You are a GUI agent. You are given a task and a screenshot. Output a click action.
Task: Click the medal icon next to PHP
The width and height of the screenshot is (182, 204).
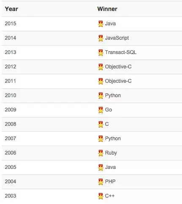tap(101, 182)
